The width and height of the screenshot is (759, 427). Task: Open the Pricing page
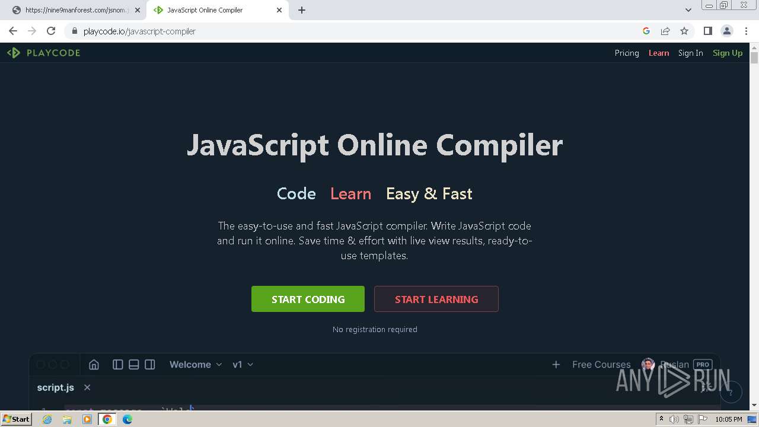[x=627, y=53]
